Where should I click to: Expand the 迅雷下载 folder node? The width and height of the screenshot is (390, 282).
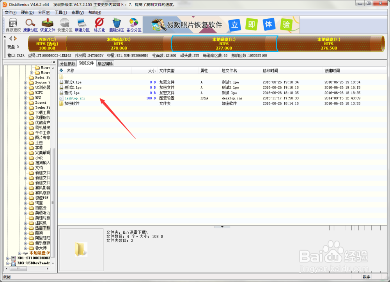tap(25, 228)
